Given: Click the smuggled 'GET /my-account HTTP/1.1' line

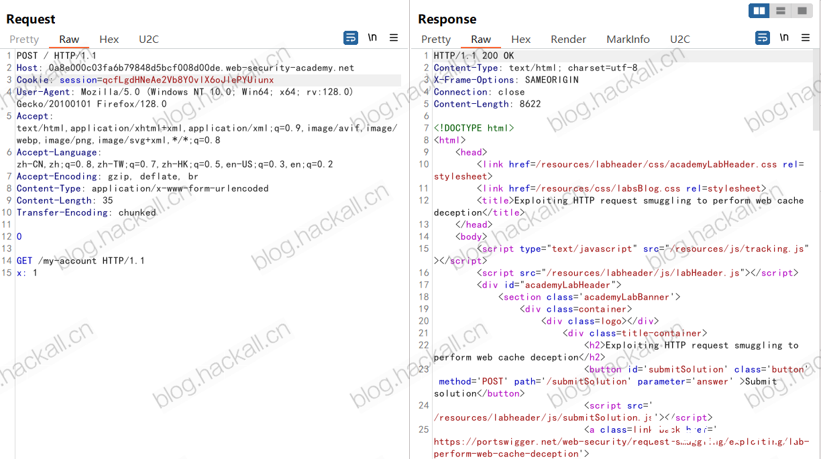Looking at the screenshot, I should pos(80,261).
